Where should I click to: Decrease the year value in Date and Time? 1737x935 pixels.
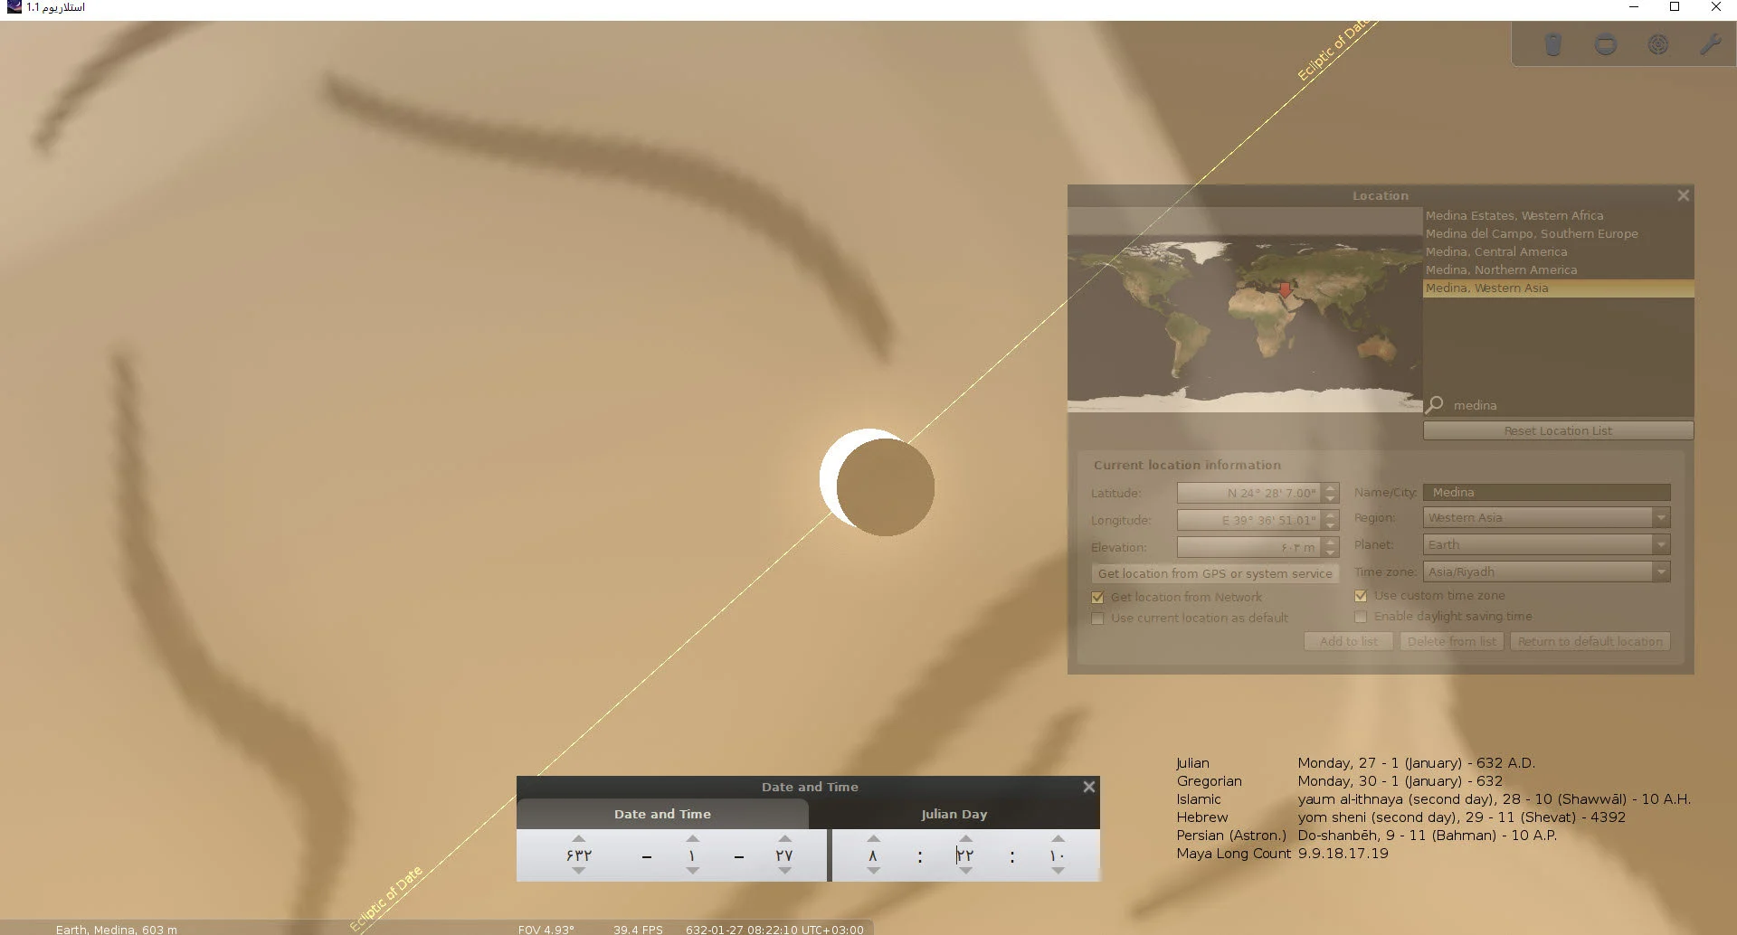579,871
